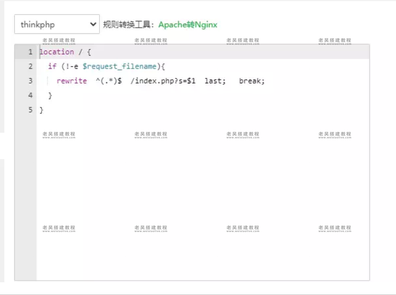
Task: Select line number 1 in the gutter
Action: pyautogui.click(x=30, y=52)
